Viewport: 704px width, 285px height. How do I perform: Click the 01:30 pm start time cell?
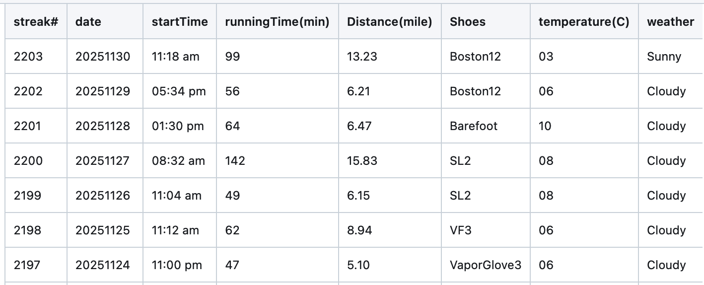[178, 126]
